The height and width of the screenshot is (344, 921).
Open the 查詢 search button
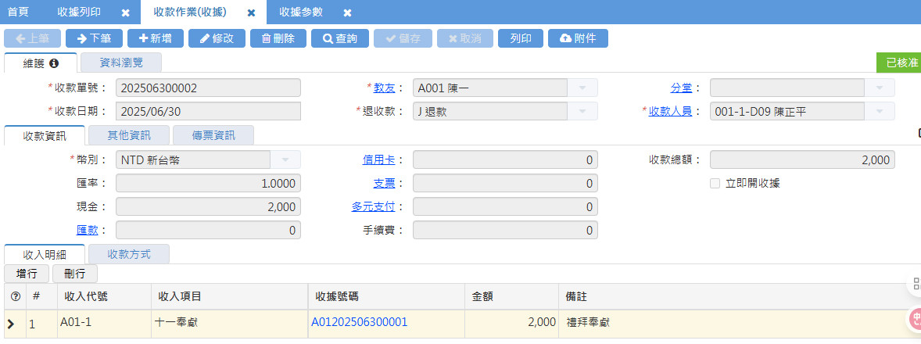339,38
